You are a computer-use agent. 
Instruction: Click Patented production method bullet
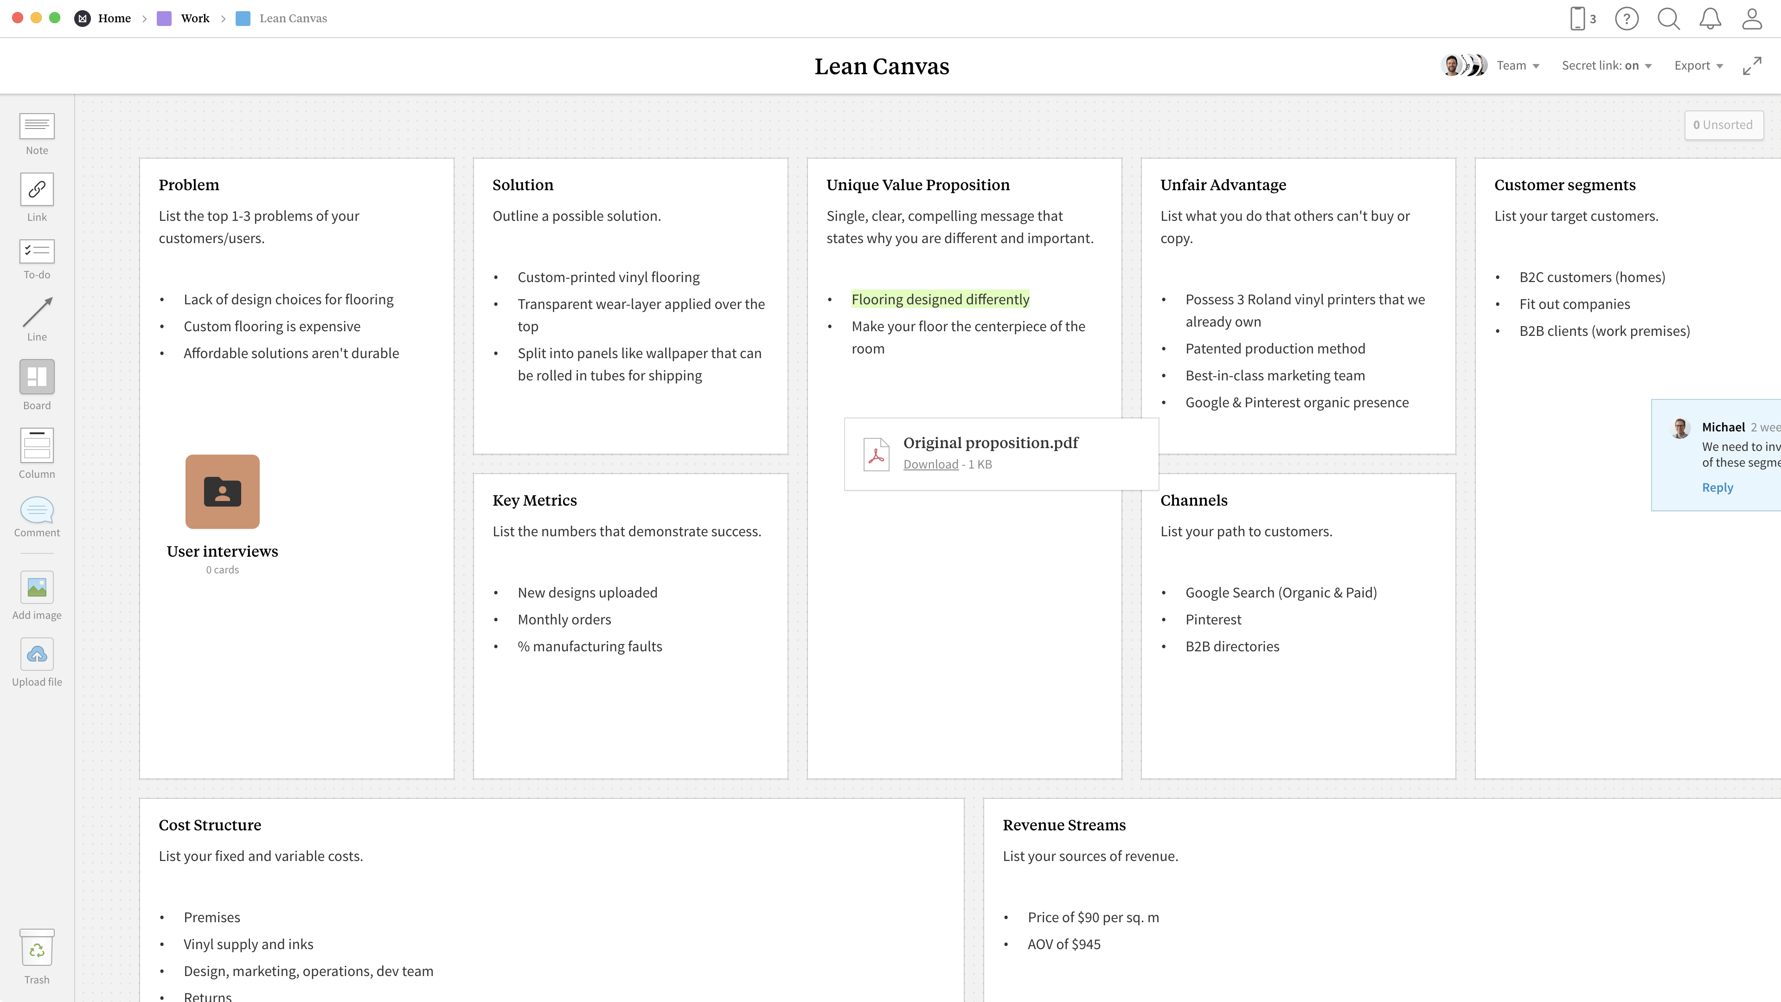[1275, 348]
